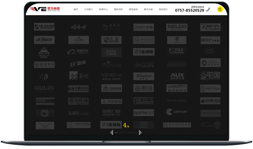Click the phone number 0757-85520529
Image resolution: width=253 pixels, height=149 pixels.
point(189,10)
